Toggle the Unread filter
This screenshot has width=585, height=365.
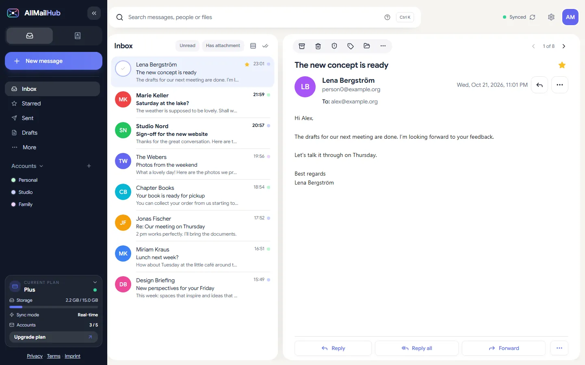point(187,46)
